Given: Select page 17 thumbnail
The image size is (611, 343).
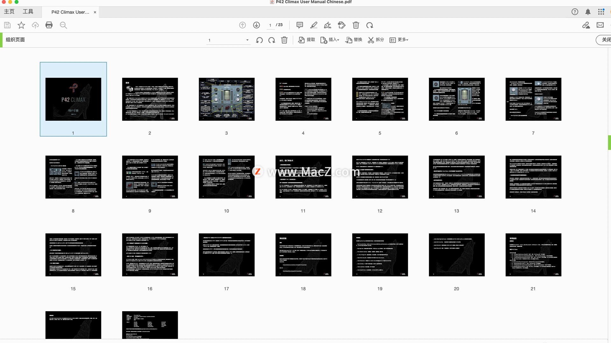Looking at the screenshot, I should pyautogui.click(x=227, y=255).
